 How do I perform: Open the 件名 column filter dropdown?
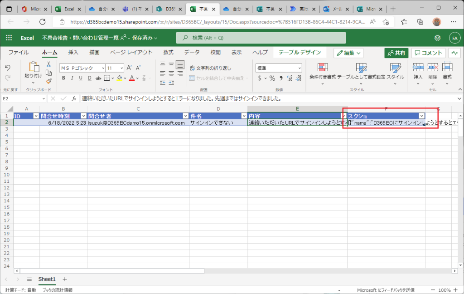[x=243, y=116]
